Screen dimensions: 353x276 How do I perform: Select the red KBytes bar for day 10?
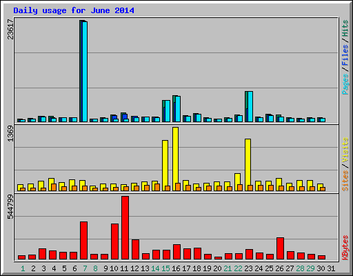114,241
